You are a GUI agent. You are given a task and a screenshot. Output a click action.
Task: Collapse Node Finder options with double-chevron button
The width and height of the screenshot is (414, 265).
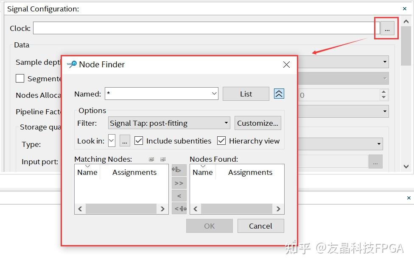point(279,94)
